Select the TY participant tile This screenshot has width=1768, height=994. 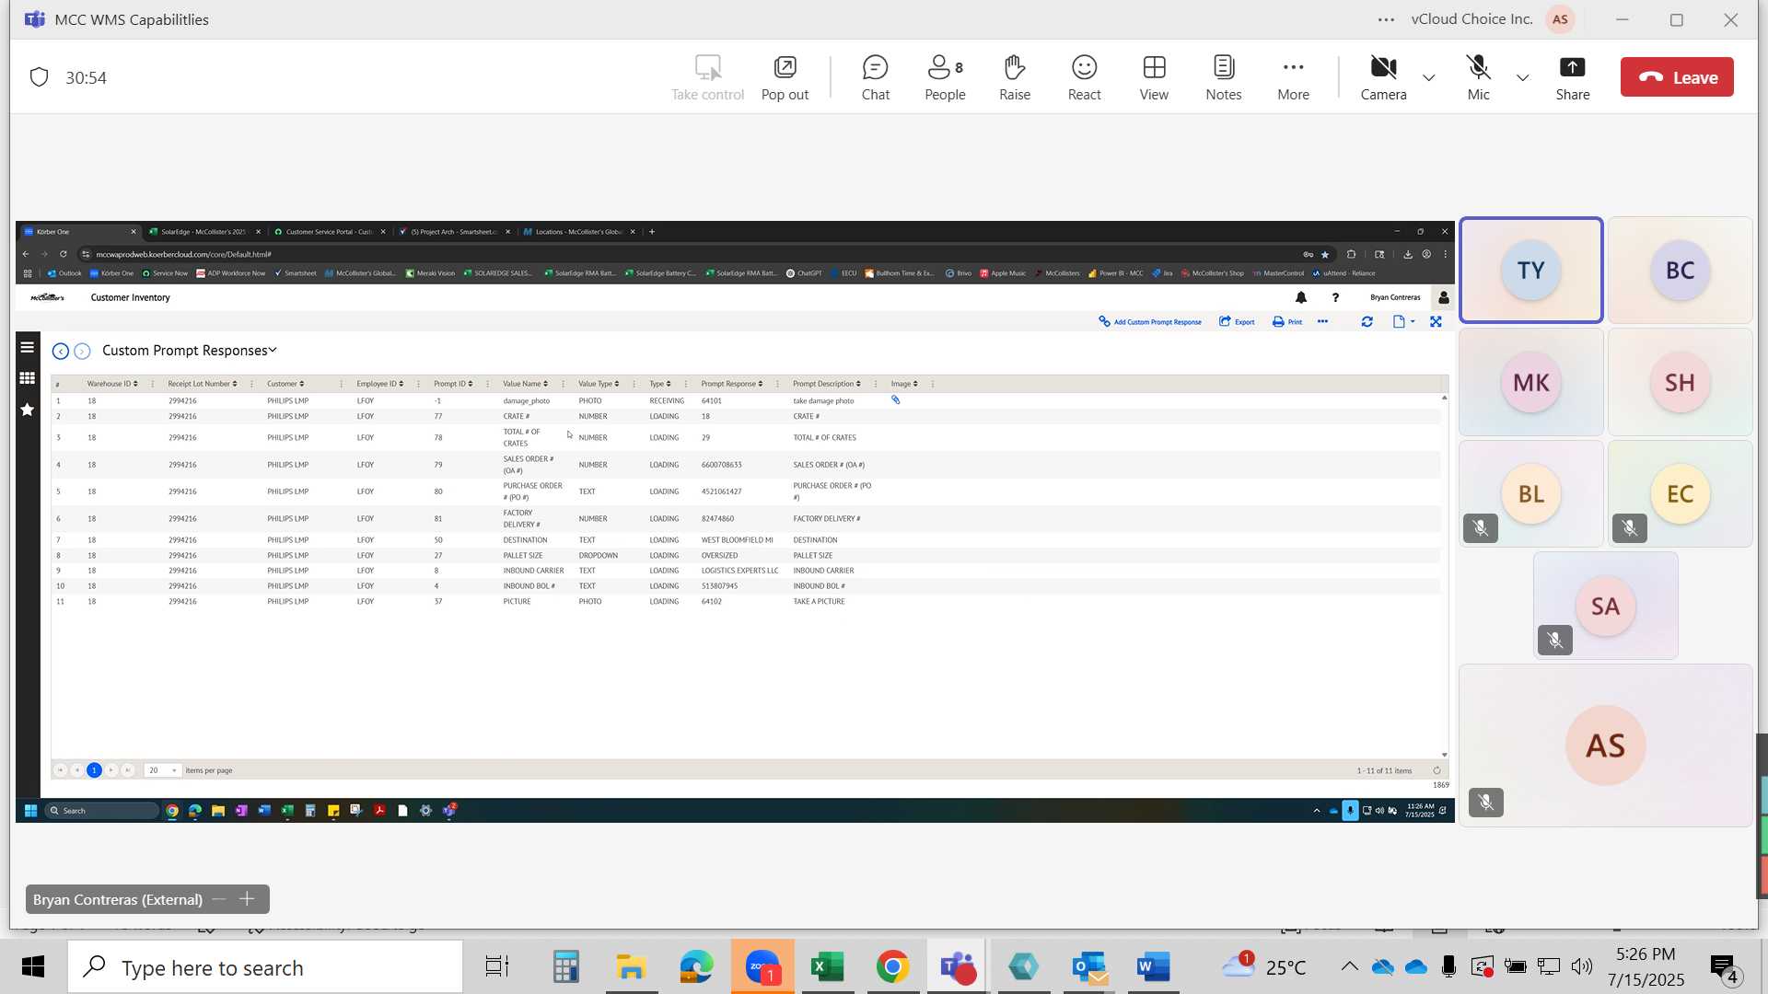pos(1530,270)
